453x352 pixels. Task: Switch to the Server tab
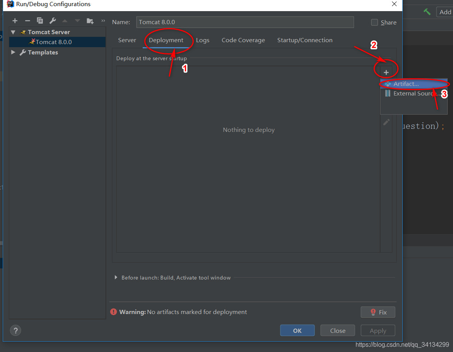point(127,40)
